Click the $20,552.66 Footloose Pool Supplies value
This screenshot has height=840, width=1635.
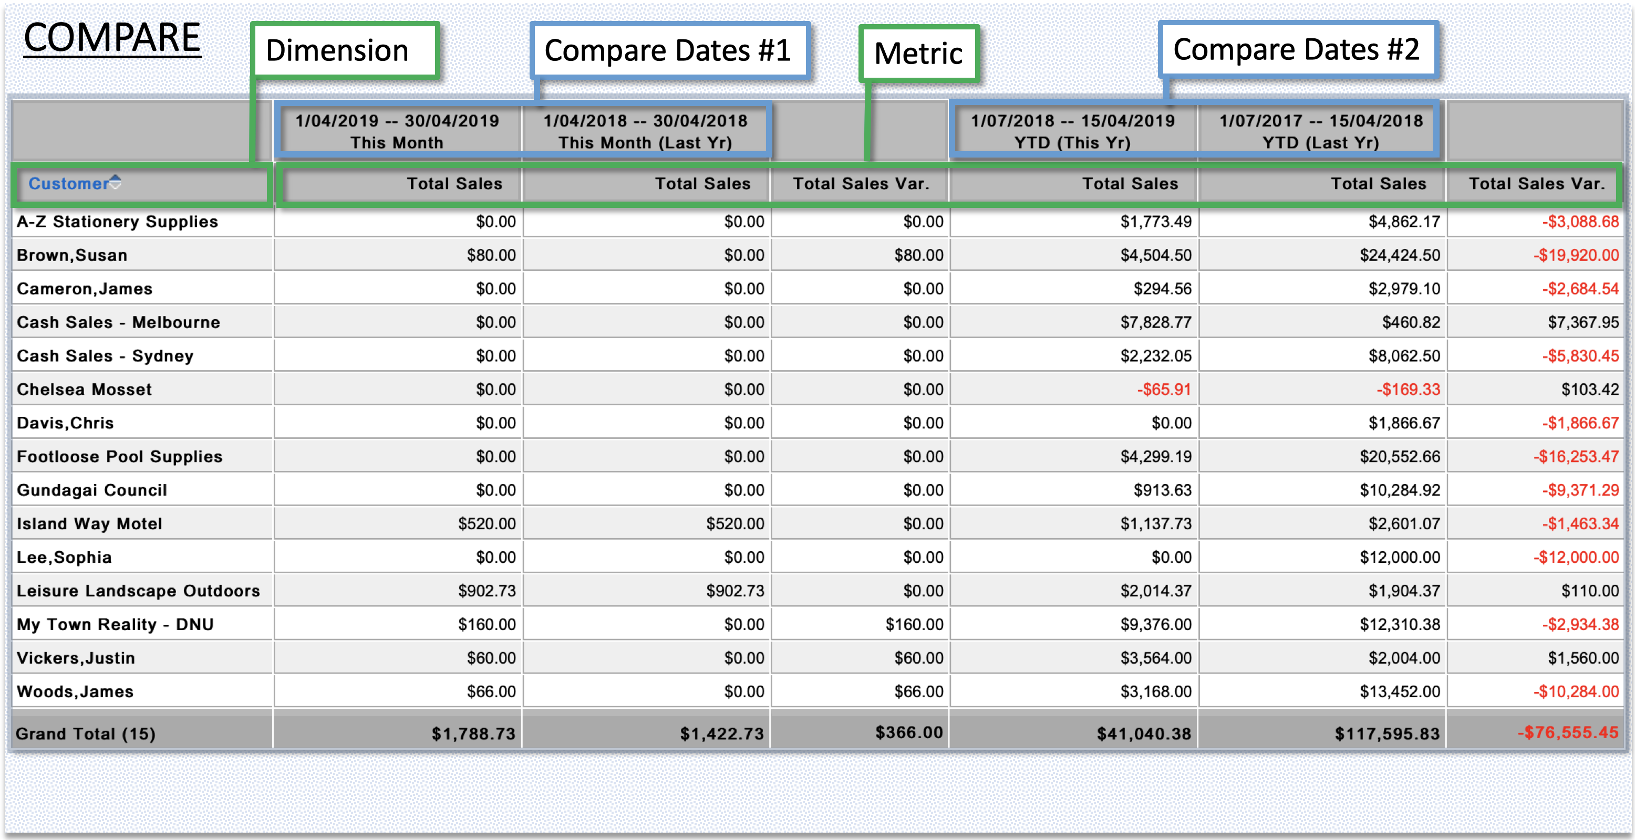(1400, 457)
